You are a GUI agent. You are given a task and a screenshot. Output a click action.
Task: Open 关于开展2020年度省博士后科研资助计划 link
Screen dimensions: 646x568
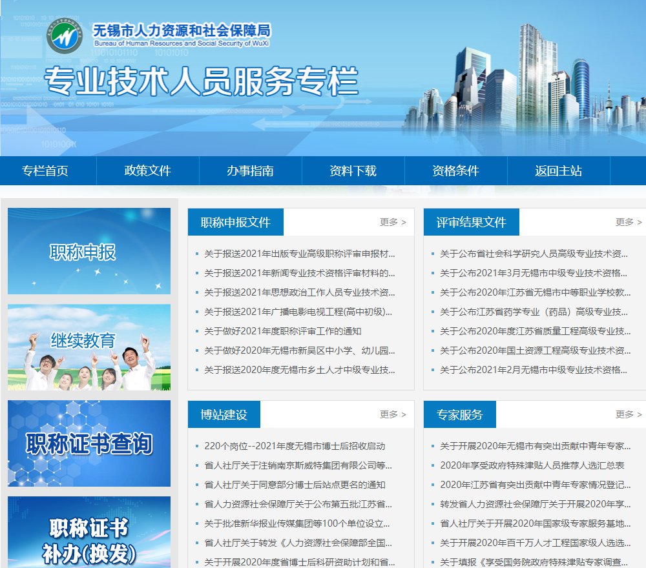(x=300, y=562)
